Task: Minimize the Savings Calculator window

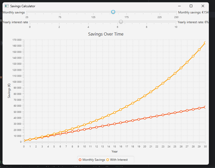Action: (179, 6)
